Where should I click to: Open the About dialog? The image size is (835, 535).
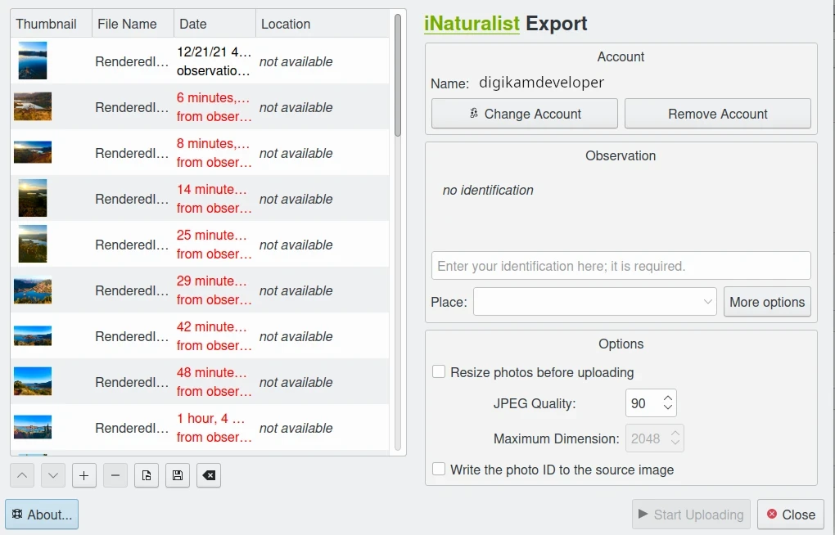pyautogui.click(x=42, y=515)
